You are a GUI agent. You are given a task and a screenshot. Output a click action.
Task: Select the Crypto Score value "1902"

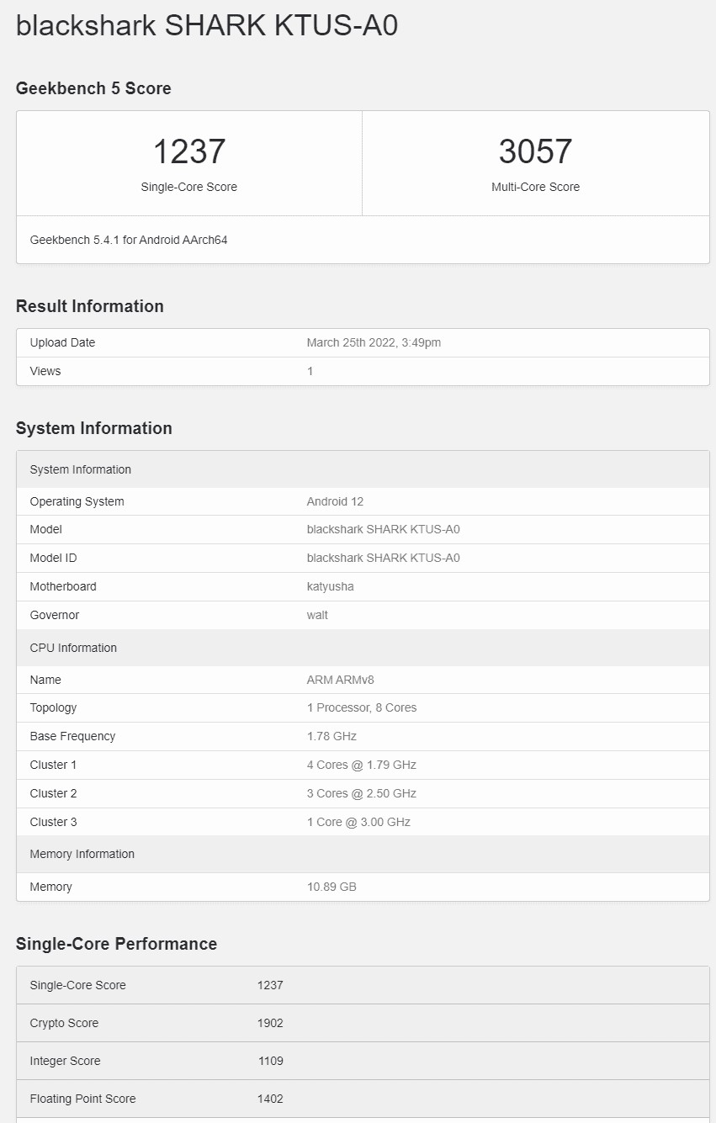(x=270, y=1023)
